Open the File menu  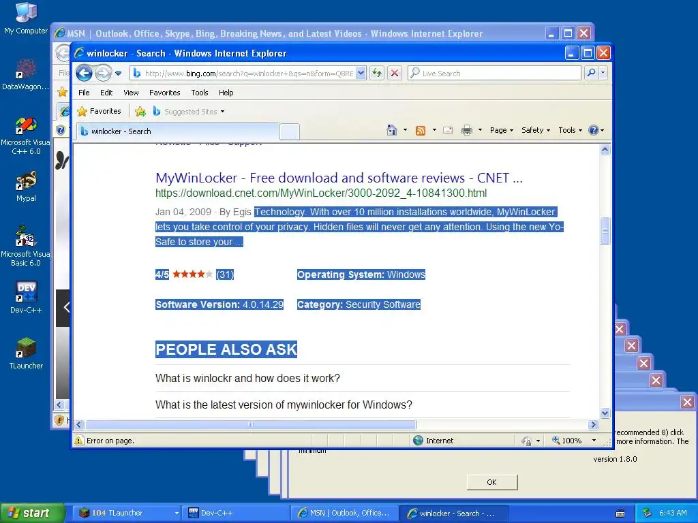pos(84,93)
